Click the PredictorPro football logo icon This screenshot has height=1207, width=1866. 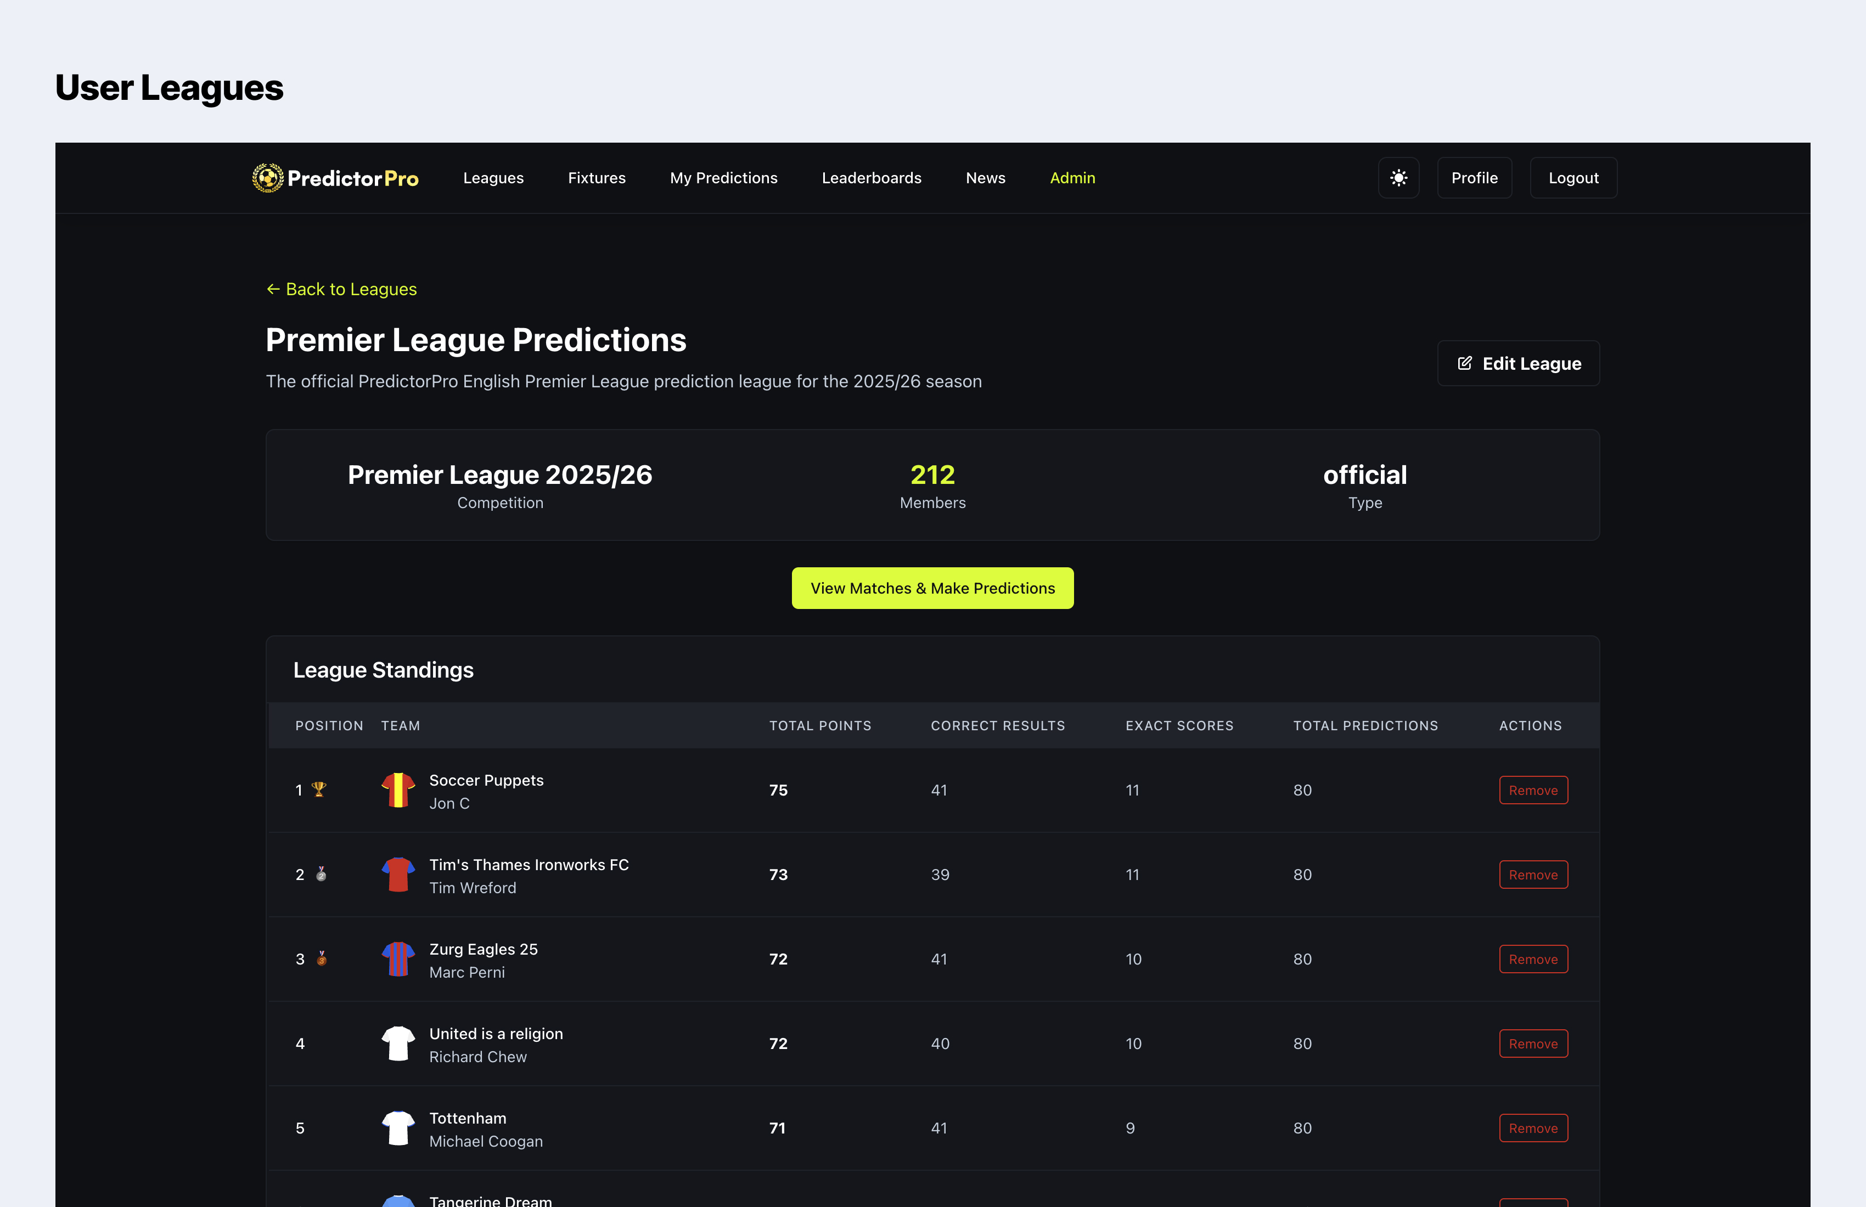click(x=267, y=178)
